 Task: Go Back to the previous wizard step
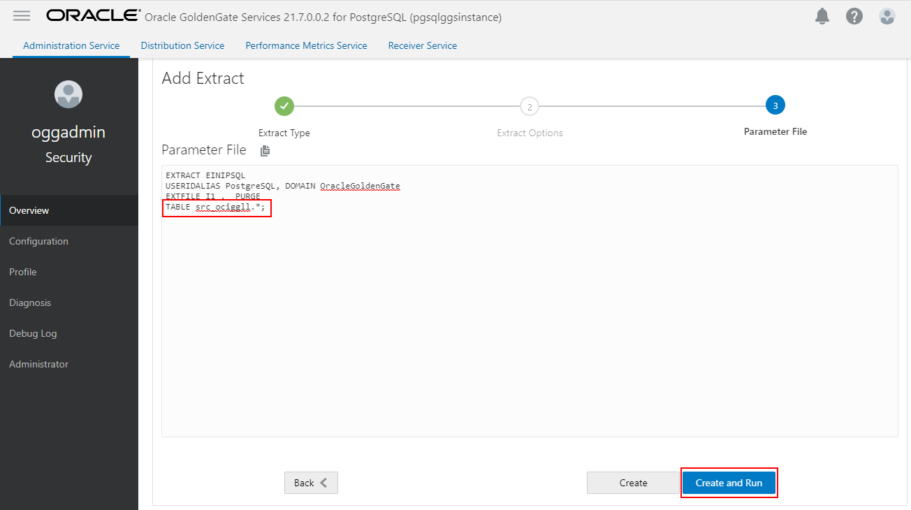click(x=311, y=483)
